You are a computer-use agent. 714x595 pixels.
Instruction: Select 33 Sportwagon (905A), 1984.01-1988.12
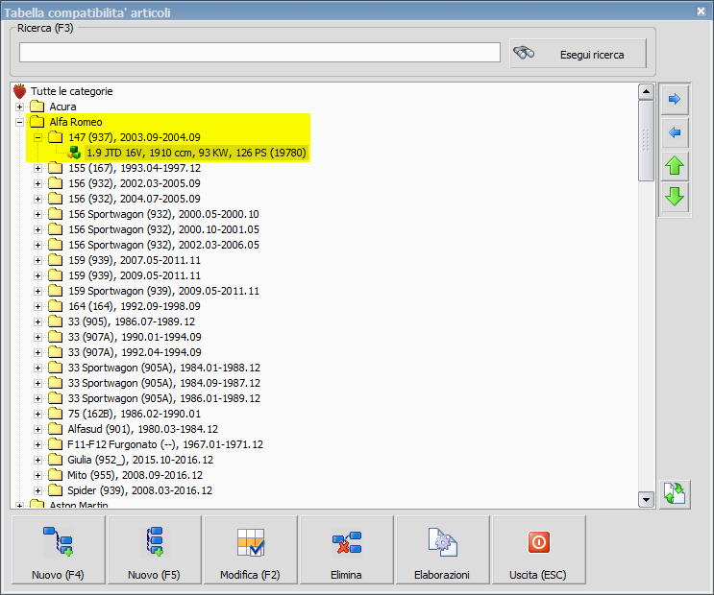(164, 368)
